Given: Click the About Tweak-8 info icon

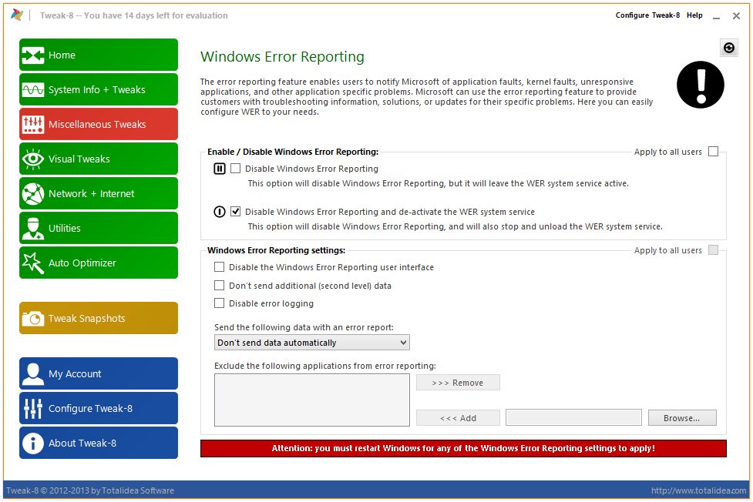Looking at the screenshot, I should tap(33, 443).
